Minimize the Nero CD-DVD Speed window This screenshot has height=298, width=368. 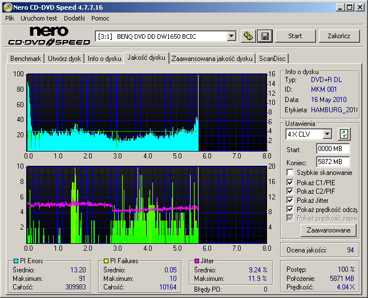[340, 7]
